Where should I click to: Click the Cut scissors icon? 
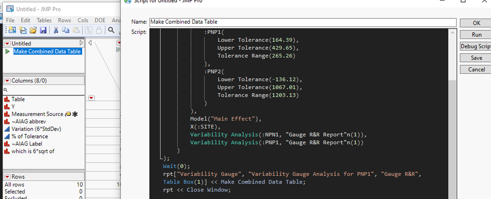(56, 30)
